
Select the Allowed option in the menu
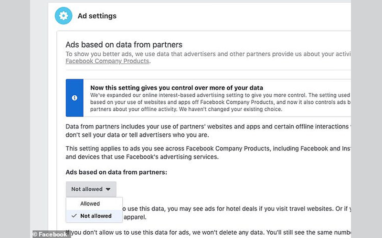(x=90, y=204)
